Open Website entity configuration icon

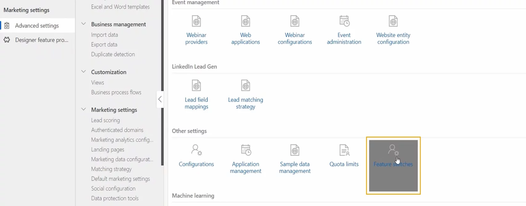(x=393, y=21)
